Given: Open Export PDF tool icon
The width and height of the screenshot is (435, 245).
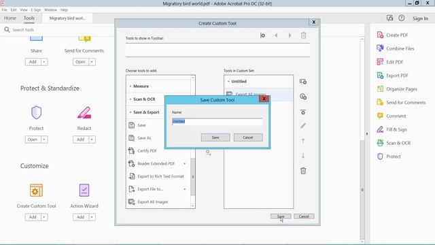Looking at the screenshot, I should [380, 76].
